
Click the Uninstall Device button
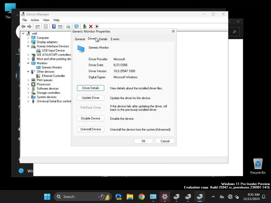[91, 129]
